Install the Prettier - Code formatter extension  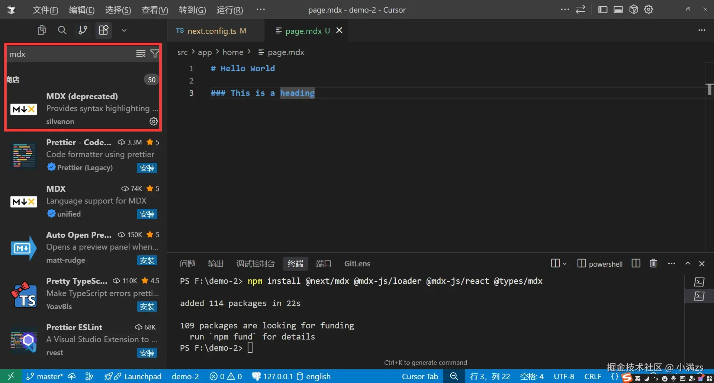[x=147, y=168]
